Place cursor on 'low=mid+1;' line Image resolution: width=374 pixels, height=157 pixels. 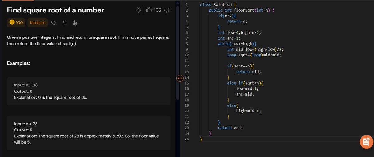click(247, 89)
